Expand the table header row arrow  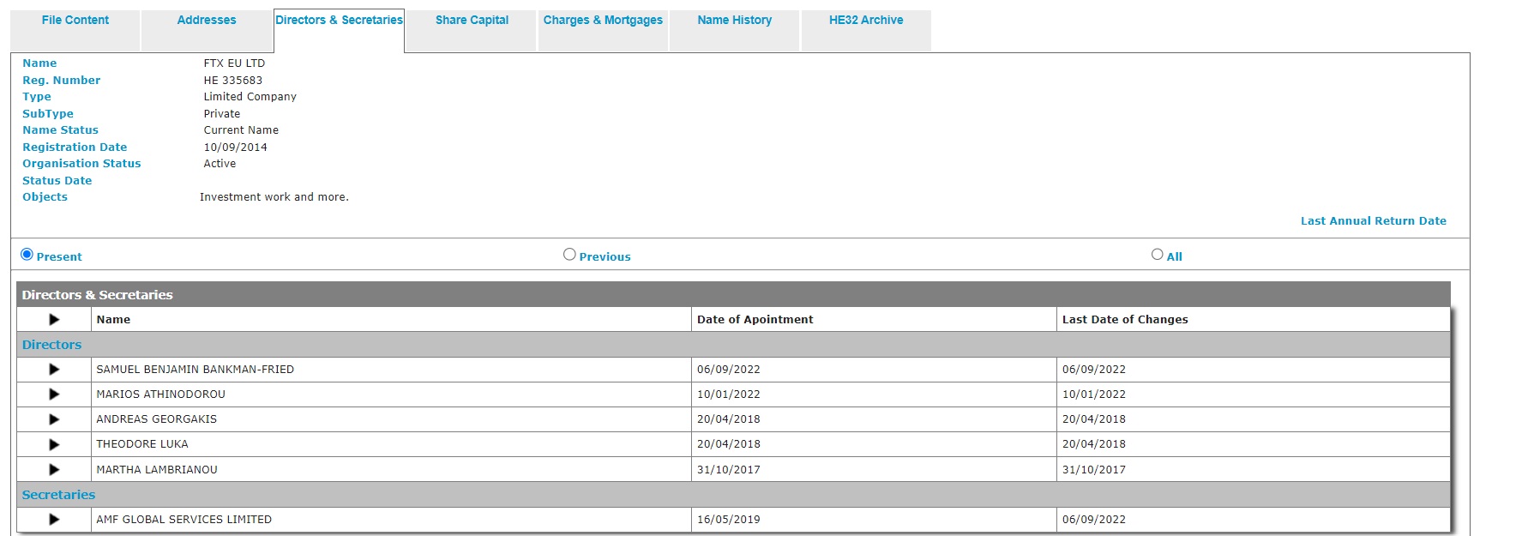(54, 319)
